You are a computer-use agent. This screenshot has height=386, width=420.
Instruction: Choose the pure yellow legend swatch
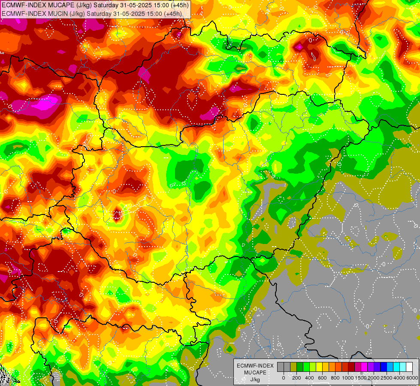[x=319, y=367]
